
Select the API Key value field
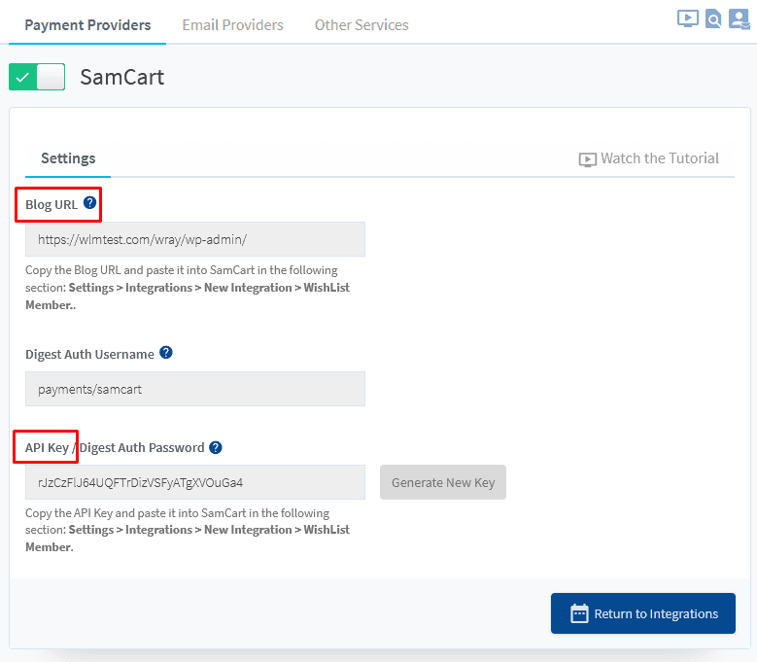click(x=195, y=482)
